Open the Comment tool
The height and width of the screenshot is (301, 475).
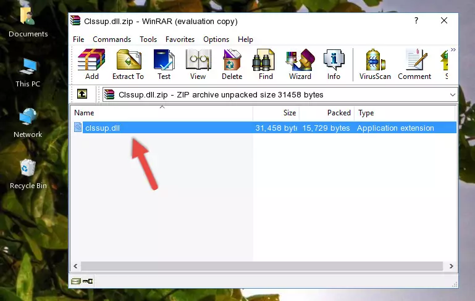[414, 64]
